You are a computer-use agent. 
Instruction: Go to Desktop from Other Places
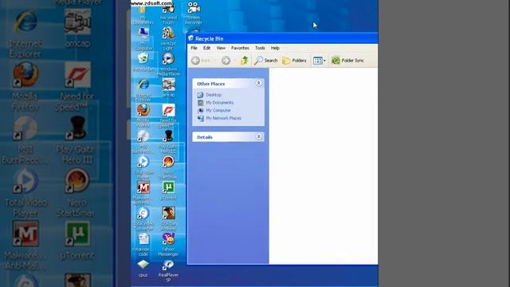click(210, 95)
